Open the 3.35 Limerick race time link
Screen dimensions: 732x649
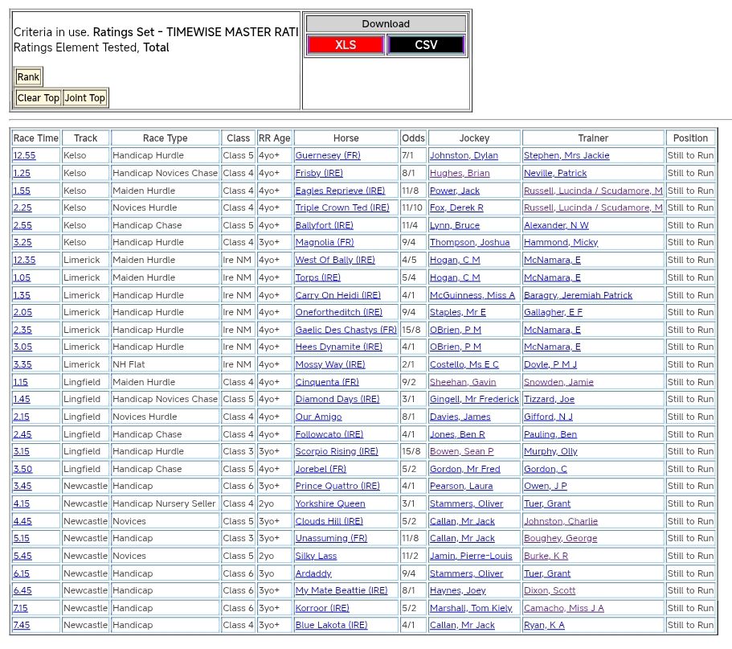coord(22,364)
